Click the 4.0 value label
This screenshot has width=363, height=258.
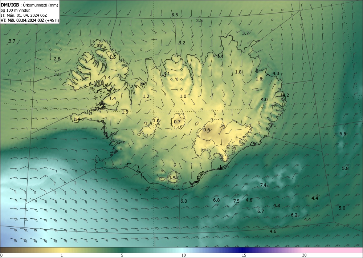[264, 100]
